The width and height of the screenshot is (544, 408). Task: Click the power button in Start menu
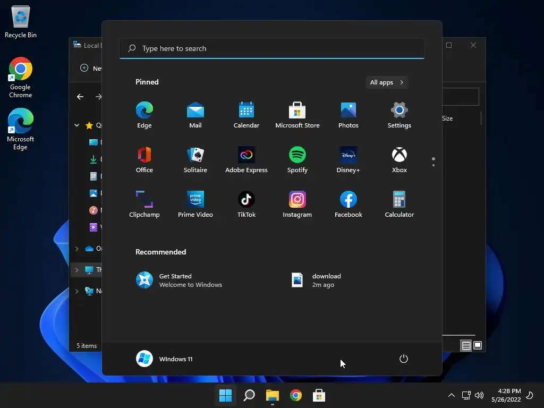tap(404, 359)
